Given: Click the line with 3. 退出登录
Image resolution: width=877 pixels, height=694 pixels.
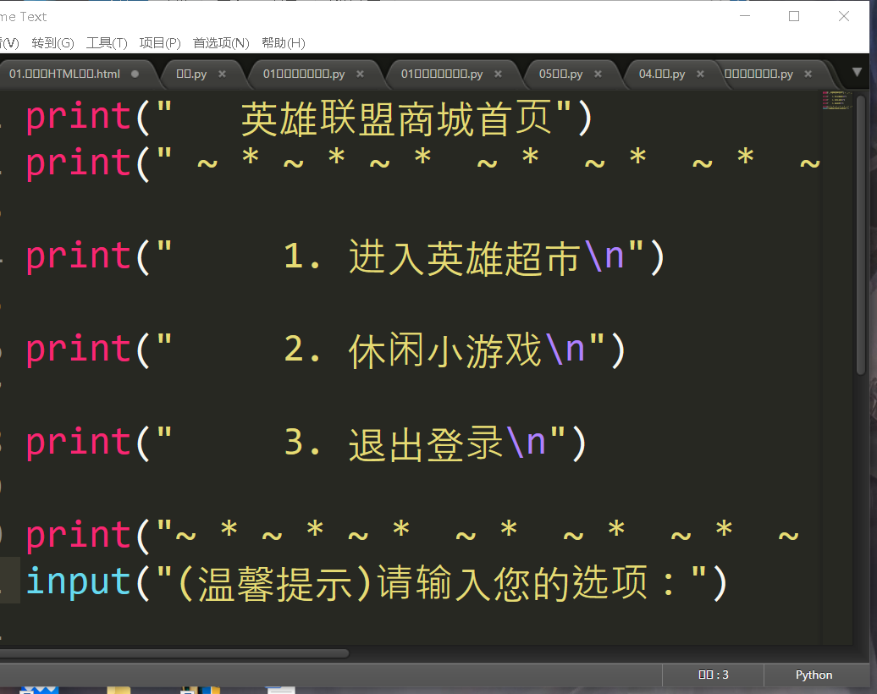Looking at the screenshot, I should coord(306,443).
